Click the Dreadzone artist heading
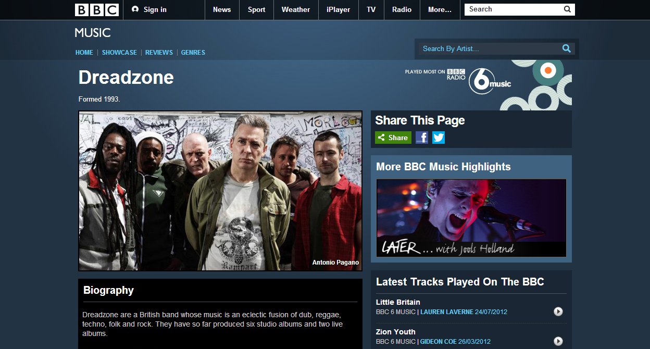 (x=126, y=77)
